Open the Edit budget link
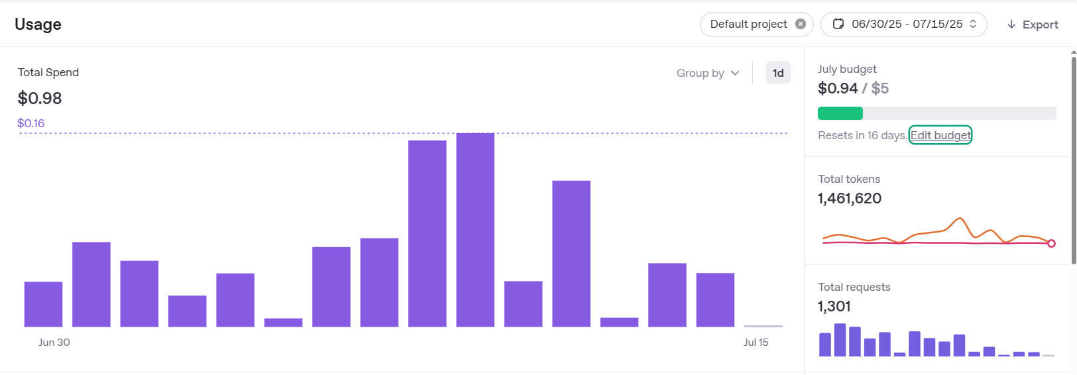The width and height of the screenshot is (1077, 375). tap(940, 135)
